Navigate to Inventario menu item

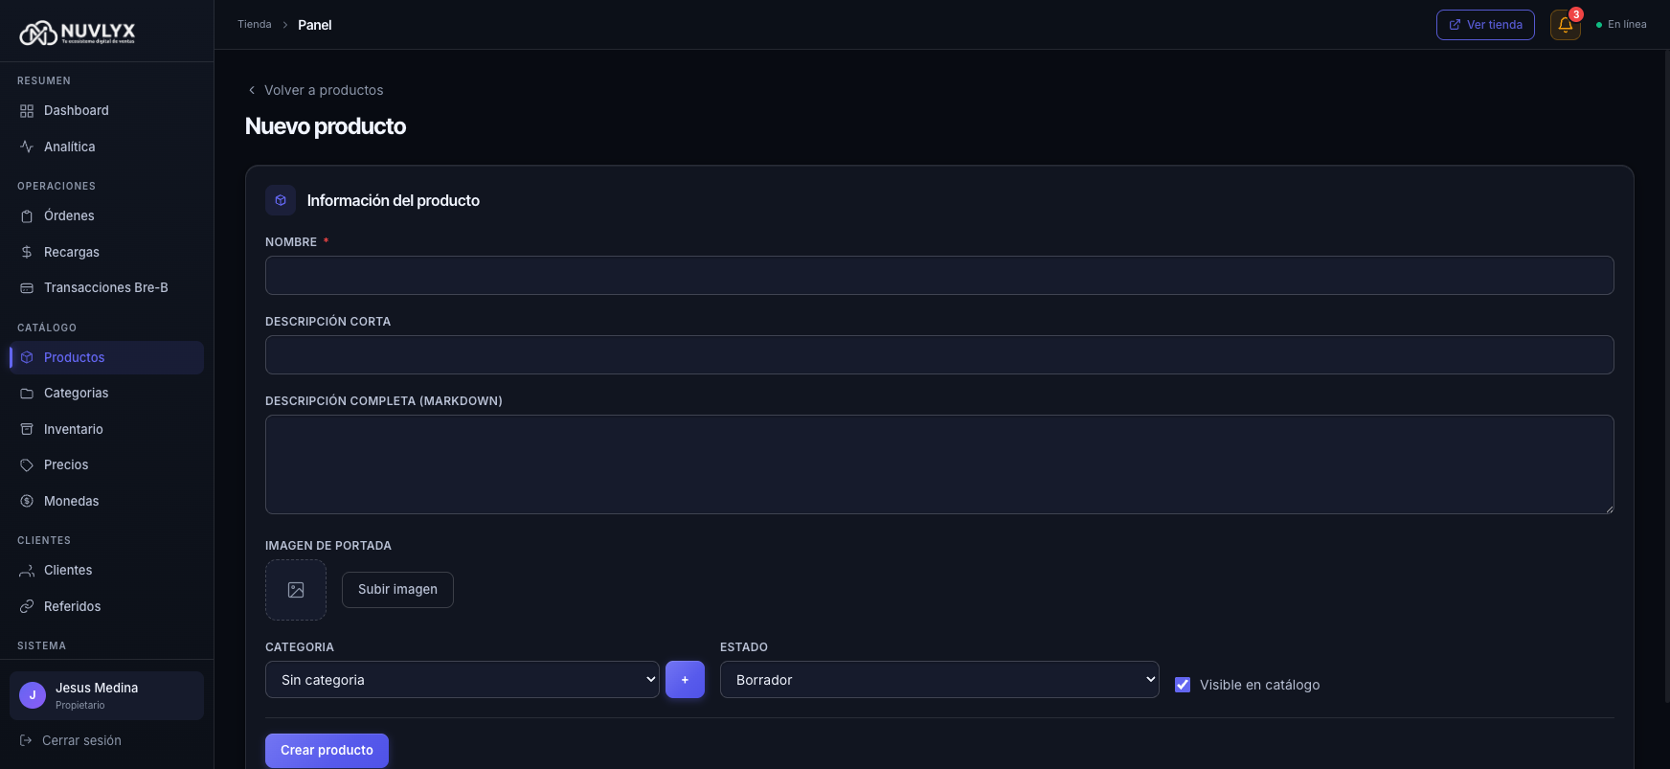click(73, 429)
